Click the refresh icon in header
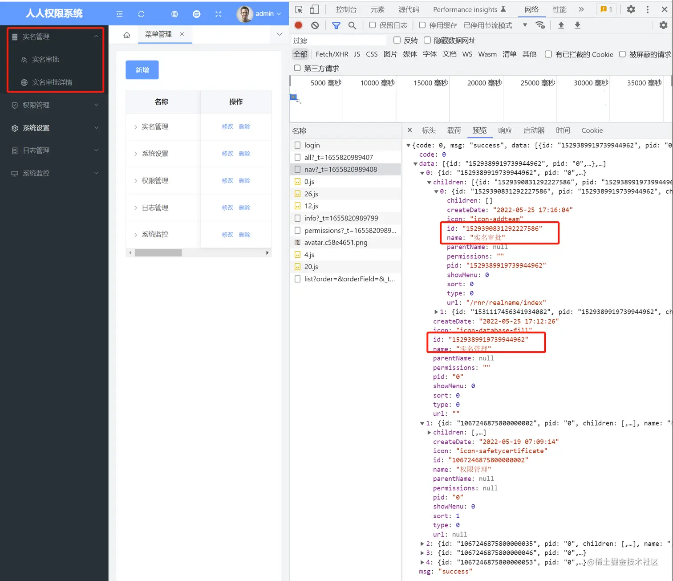The image size is (673, 581). pyautogui.click(x=141, y=14)
